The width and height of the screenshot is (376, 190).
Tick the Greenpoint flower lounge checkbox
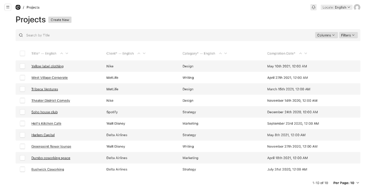tap(22, 147)
